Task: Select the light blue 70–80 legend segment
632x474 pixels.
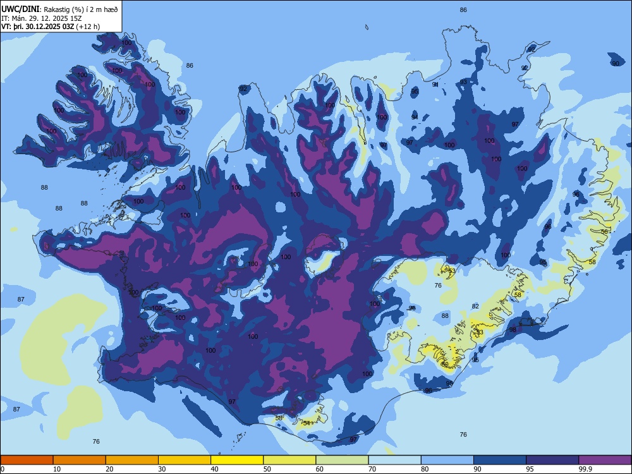Action: tap(394, 460)
